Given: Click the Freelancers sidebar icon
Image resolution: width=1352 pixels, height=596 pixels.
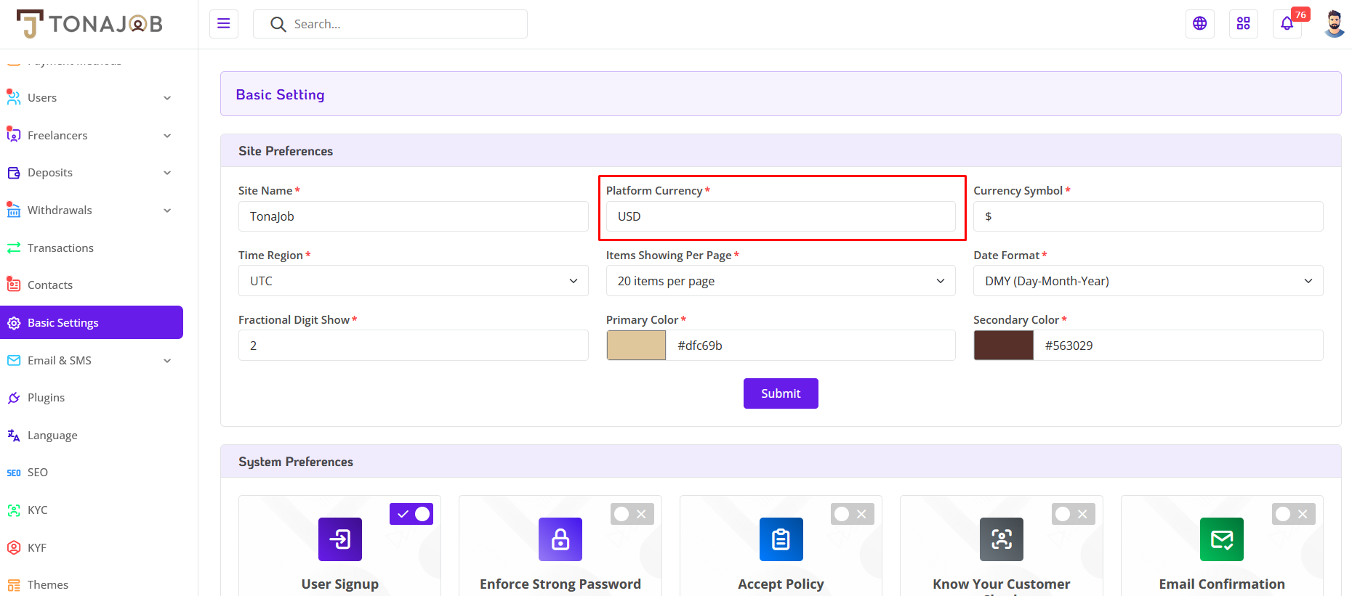Looking at the screenshot, I should click(14, 135).
